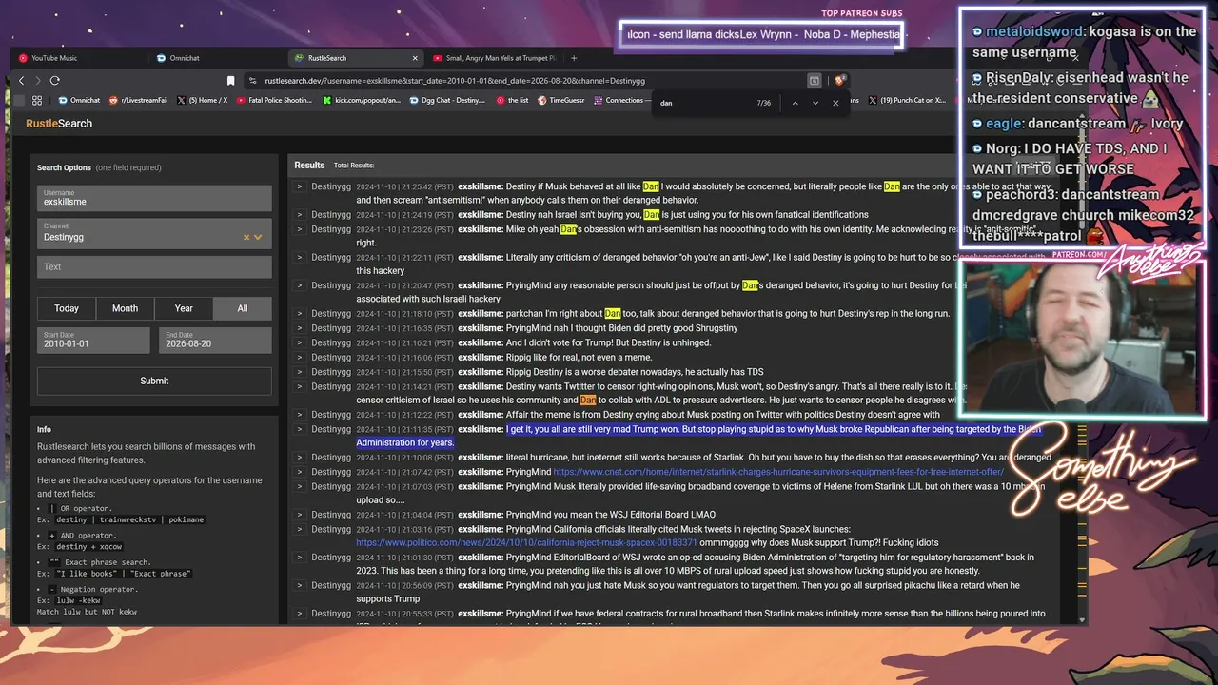Expand the 21:24:19 message row

point(299,215)
